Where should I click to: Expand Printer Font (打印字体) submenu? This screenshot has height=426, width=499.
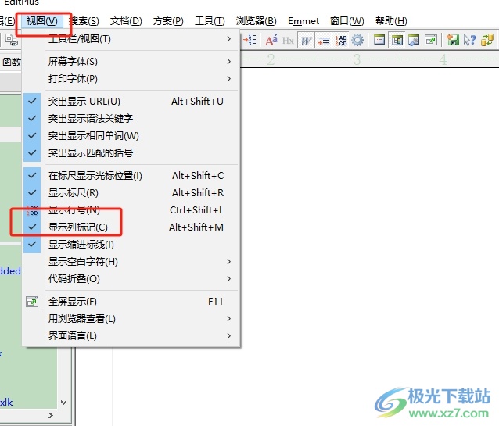click(x=131, y=79)
